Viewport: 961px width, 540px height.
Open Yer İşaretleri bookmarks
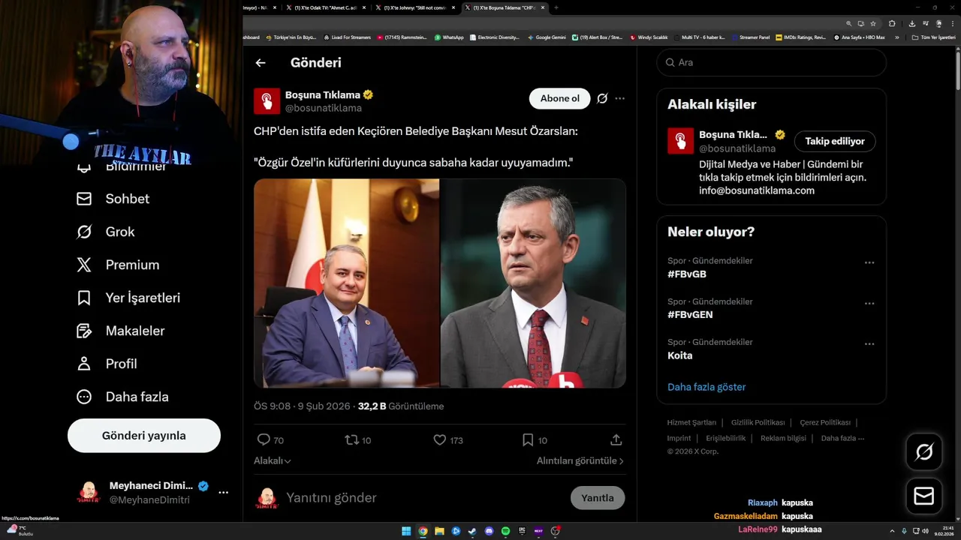(x=128, y=298)
